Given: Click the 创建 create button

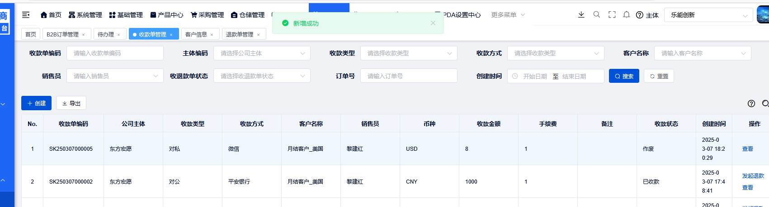Looking at the screenshot, I should [x=36, y=103].
